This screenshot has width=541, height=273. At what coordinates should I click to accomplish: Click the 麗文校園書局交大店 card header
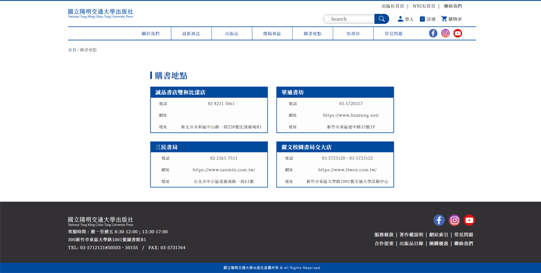pyautogui.click(x=335, y=147)
